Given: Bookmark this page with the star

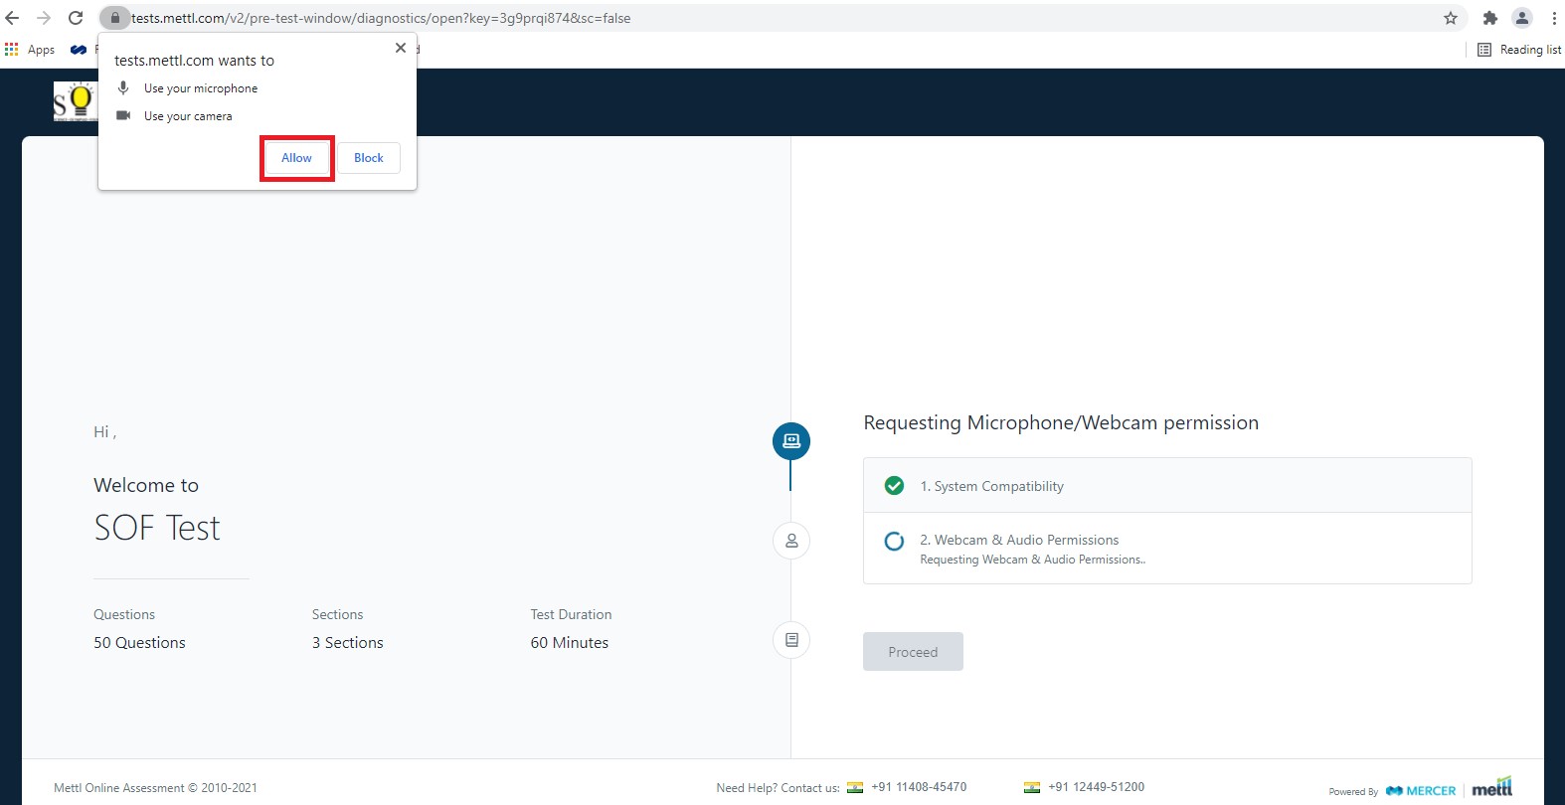Looking at the screenshot, I should pos(1451,18).
